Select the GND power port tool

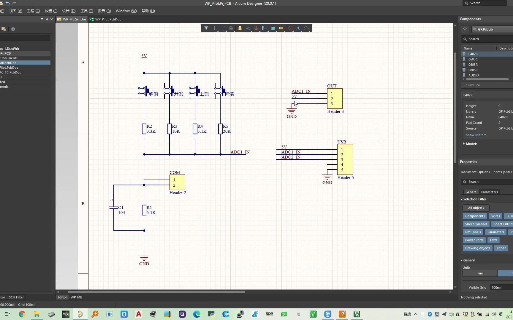click(256, 28)
